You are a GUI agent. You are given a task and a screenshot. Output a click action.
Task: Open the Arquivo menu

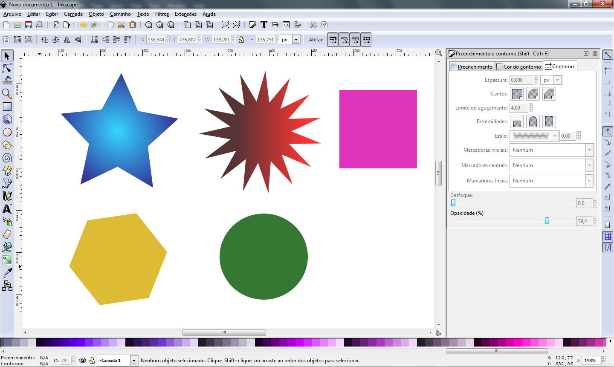tap(12, 14)
